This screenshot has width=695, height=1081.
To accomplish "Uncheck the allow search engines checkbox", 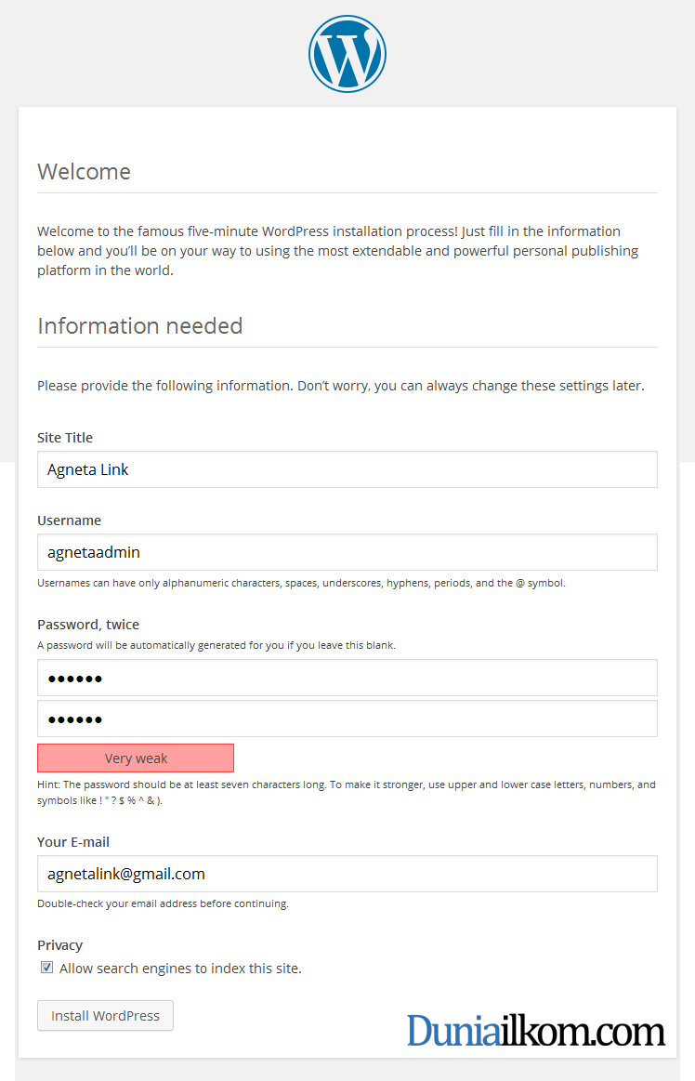I will click(x=46, y=968).
